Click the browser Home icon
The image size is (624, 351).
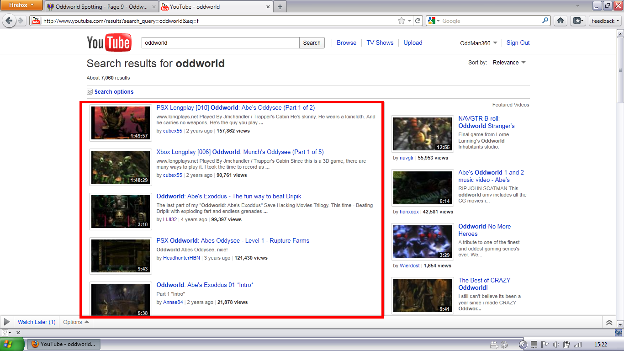(561, 21)
